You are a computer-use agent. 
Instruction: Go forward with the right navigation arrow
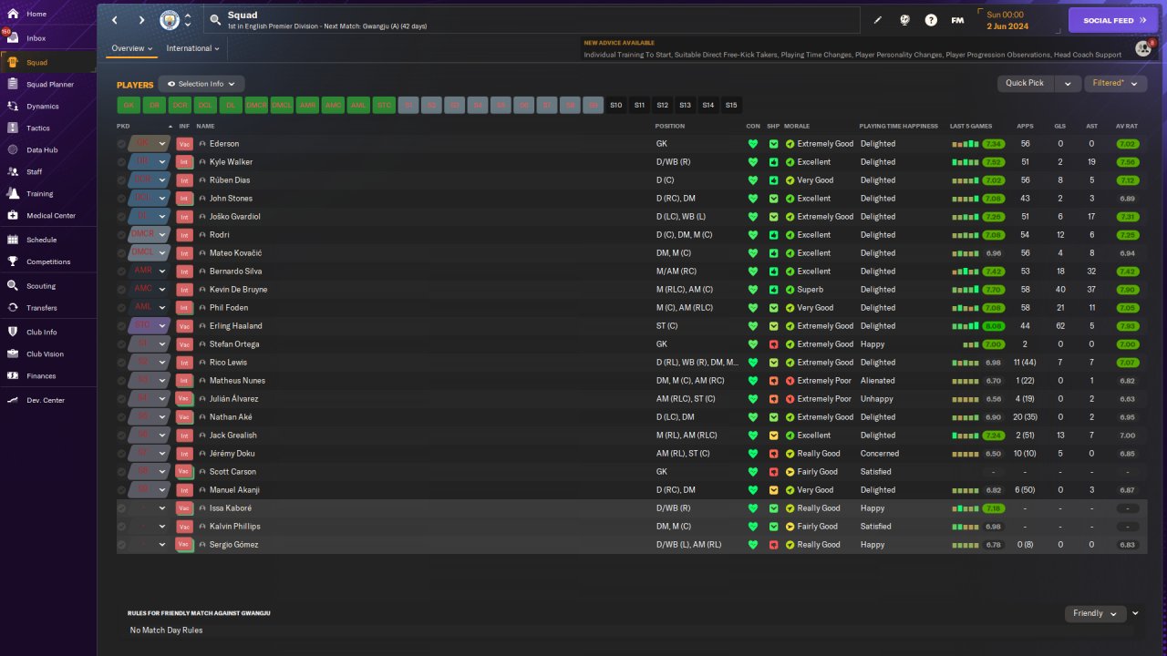click(x=141, y=20)
